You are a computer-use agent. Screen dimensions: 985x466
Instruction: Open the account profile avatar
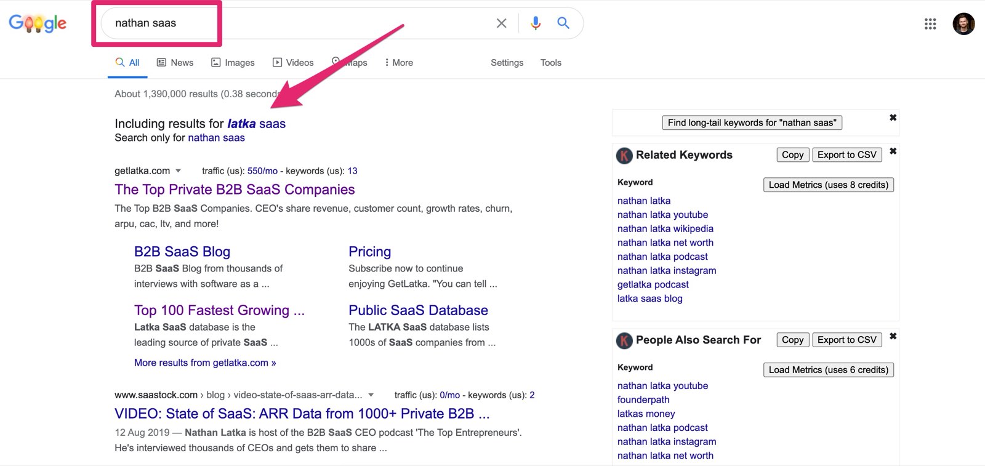(x=963, y=24)
